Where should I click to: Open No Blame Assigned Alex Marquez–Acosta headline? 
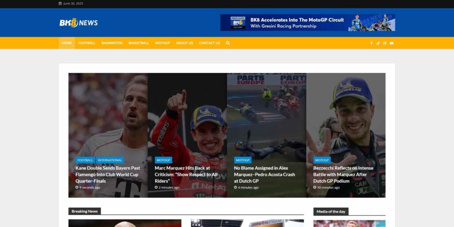(x=264, y=174)
